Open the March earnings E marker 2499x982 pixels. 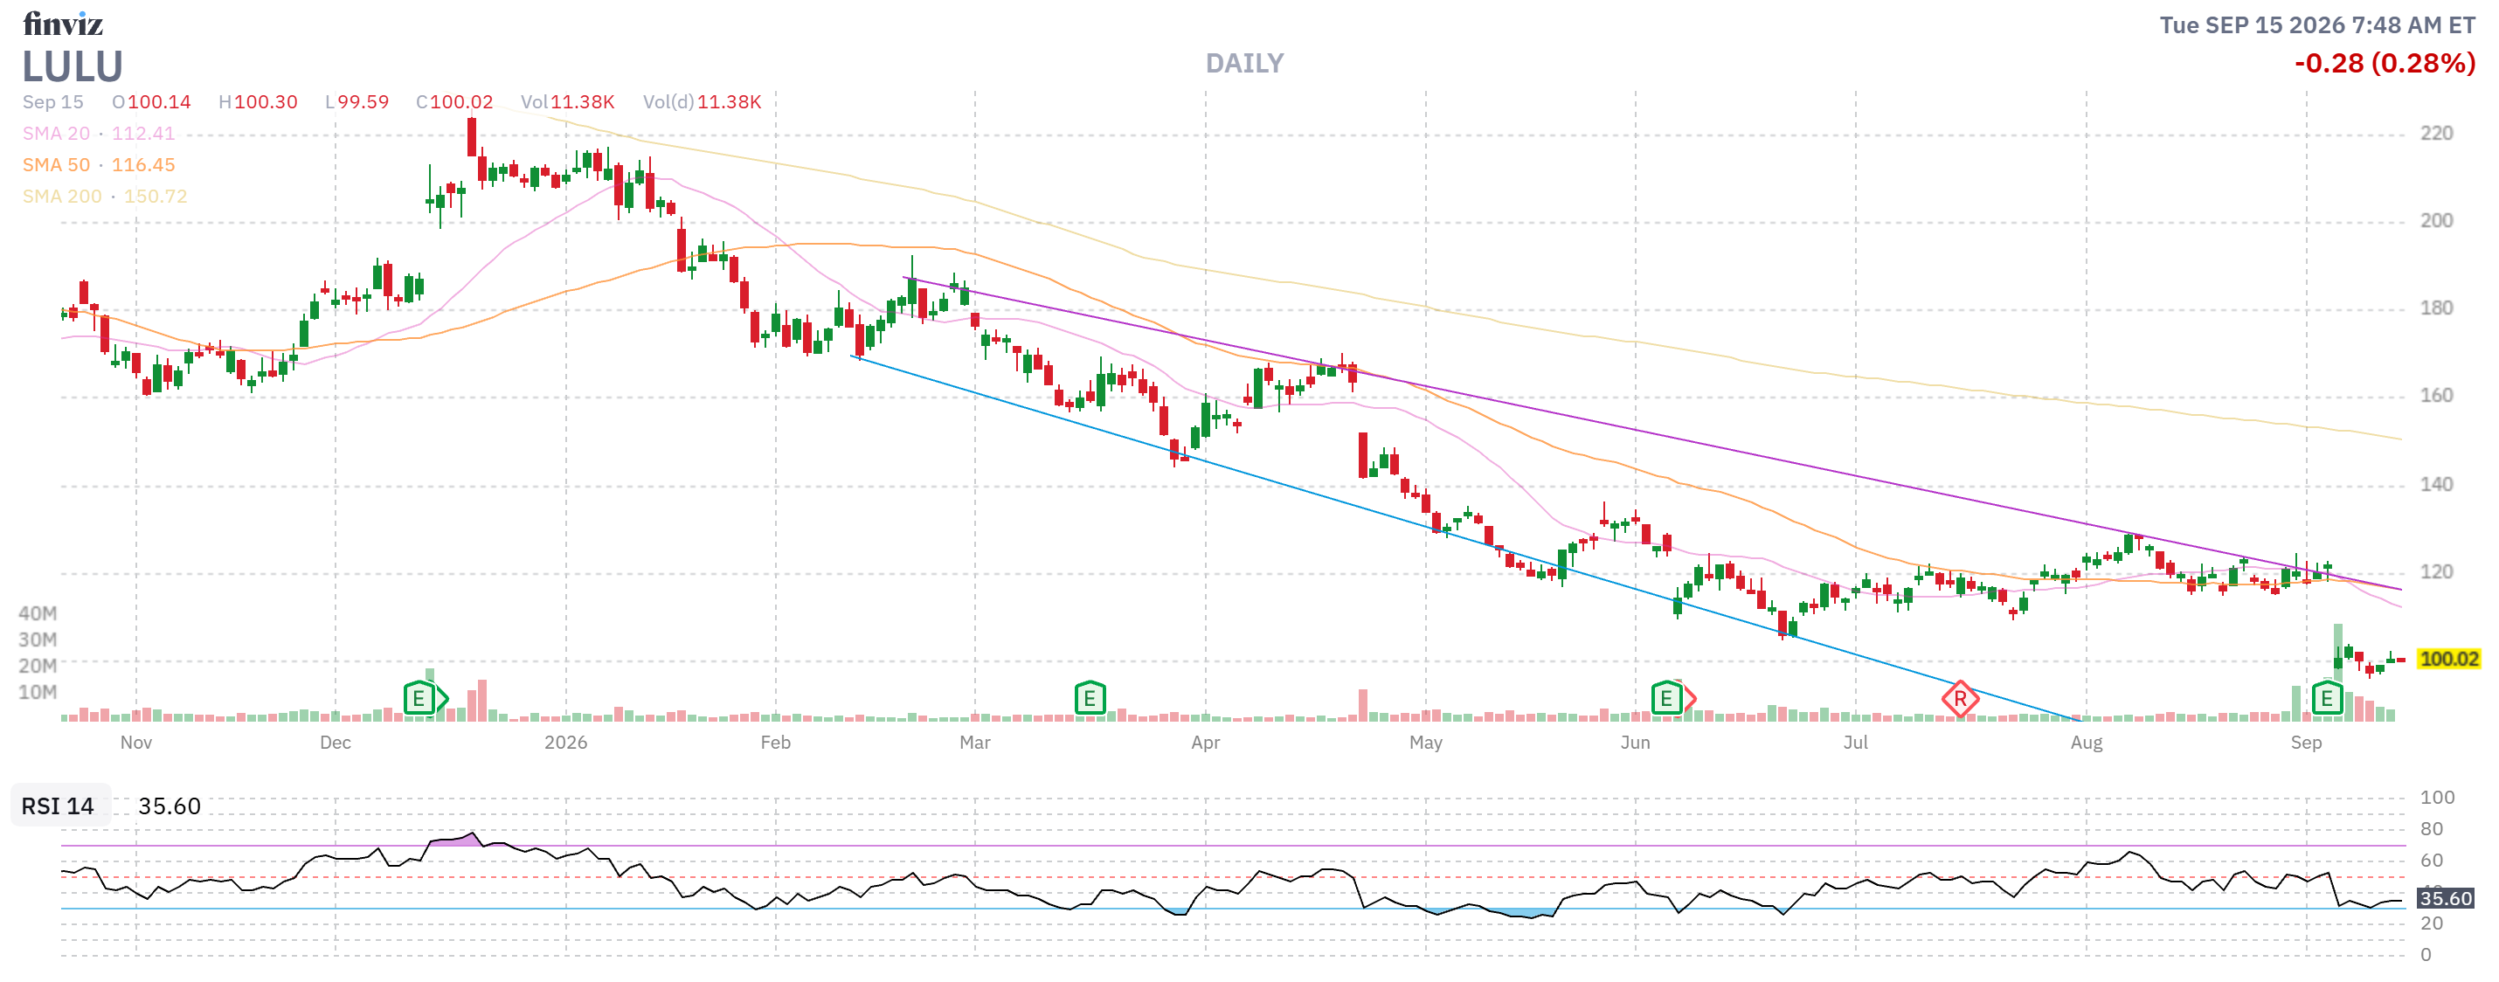point(1090,698)
